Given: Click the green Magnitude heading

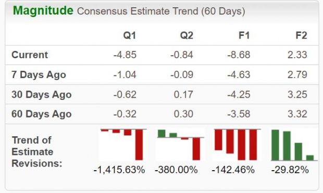Looking at the screenshot, I should pyautogui.click(x=43, y=10).
